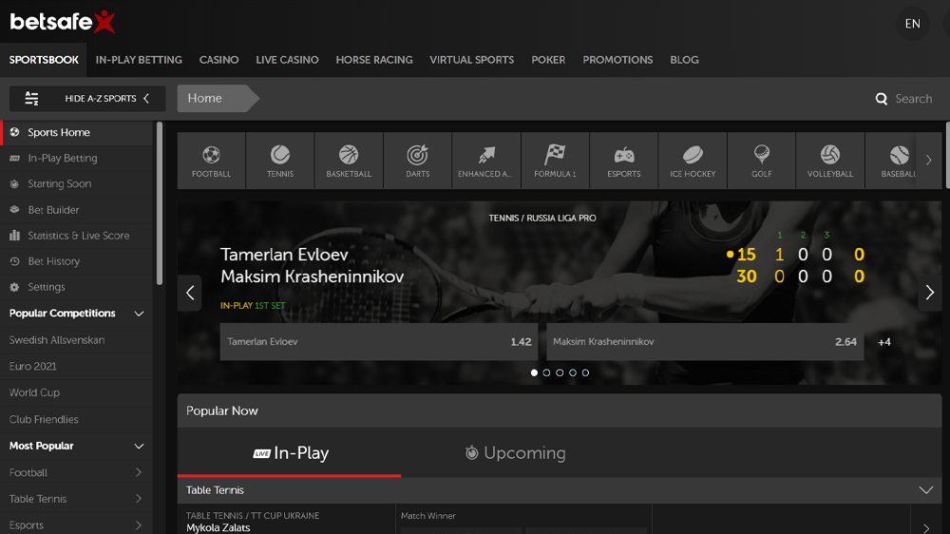
Task: Select the first carousel dot
Action: tap(534, 372)
